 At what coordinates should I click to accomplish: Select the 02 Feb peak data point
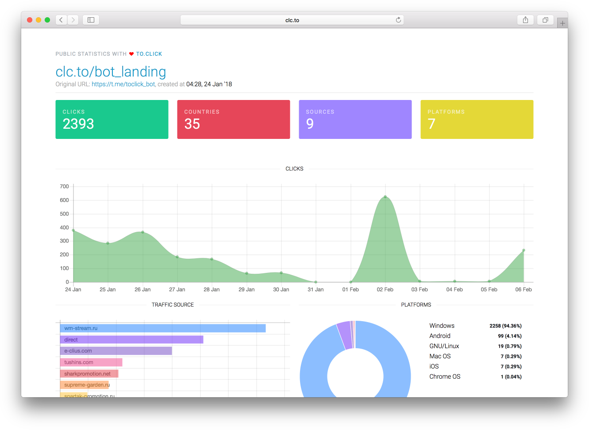coord(385,197)
